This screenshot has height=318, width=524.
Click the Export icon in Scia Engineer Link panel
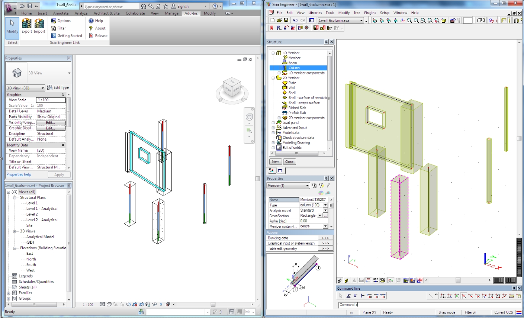coord(26,26)
